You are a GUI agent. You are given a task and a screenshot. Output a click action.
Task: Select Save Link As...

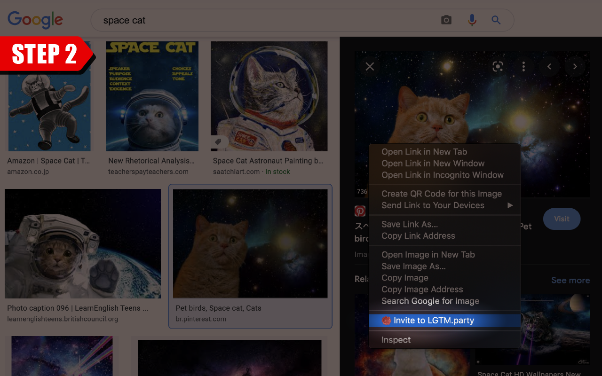[444, 224]
